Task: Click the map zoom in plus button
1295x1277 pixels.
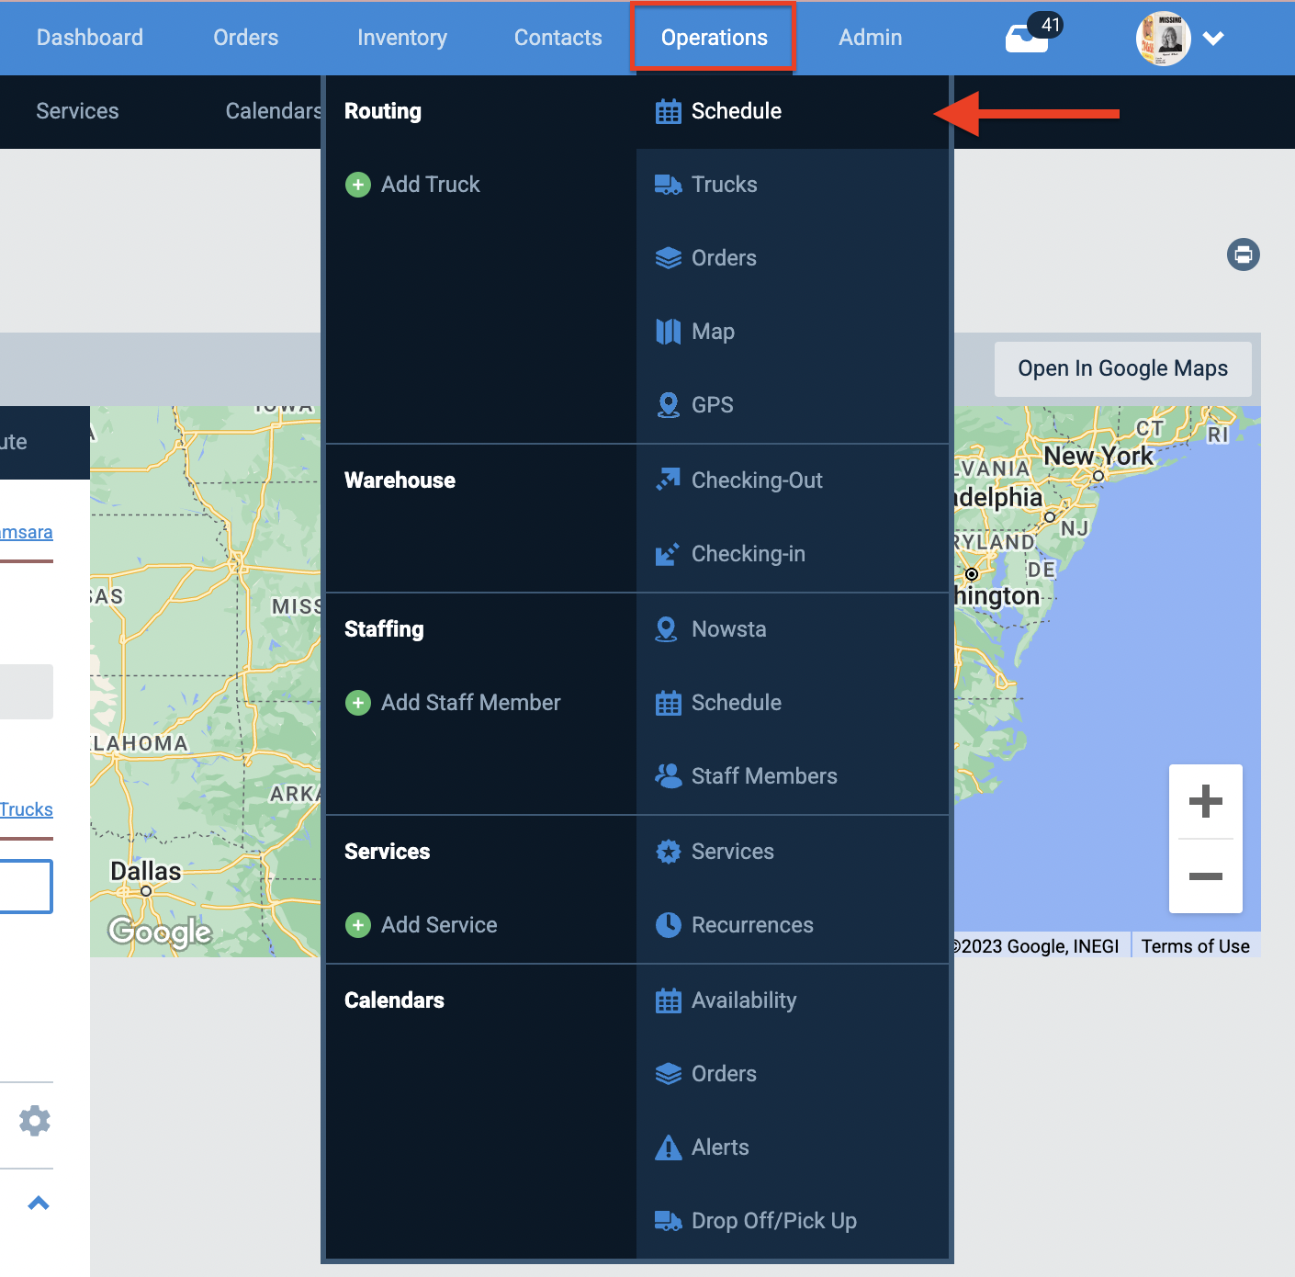Action: click(x=1206, y=801)
